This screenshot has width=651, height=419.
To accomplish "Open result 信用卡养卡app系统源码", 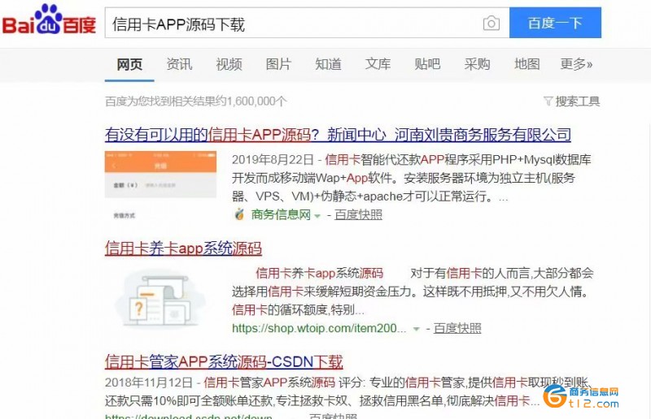I will point(183,248).
